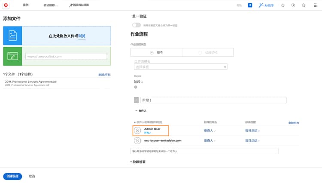Screen dimensions: 322x183
Task: Open the recent history clock icon
Action: [x=293, y=5]
